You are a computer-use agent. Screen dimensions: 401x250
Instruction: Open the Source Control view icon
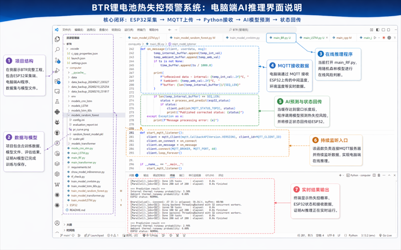pyautogui.click(x=57, y=60)
